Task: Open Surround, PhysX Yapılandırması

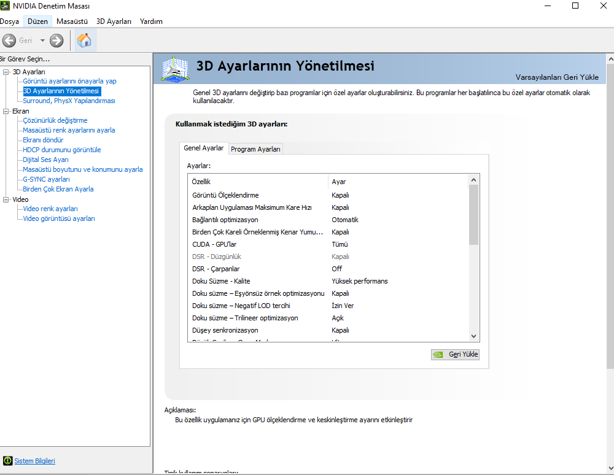Action: [69, 101]
